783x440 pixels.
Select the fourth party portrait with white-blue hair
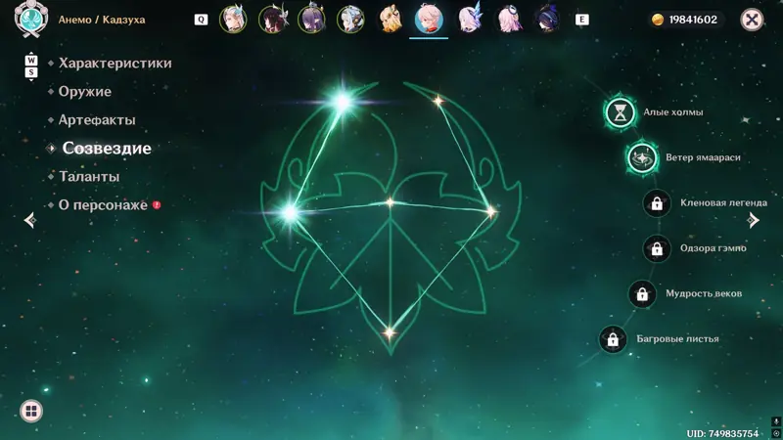[x=350, y=20]
